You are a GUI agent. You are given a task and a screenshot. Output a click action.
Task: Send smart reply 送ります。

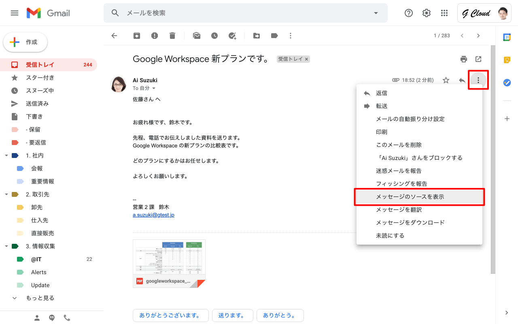(232, 315)
